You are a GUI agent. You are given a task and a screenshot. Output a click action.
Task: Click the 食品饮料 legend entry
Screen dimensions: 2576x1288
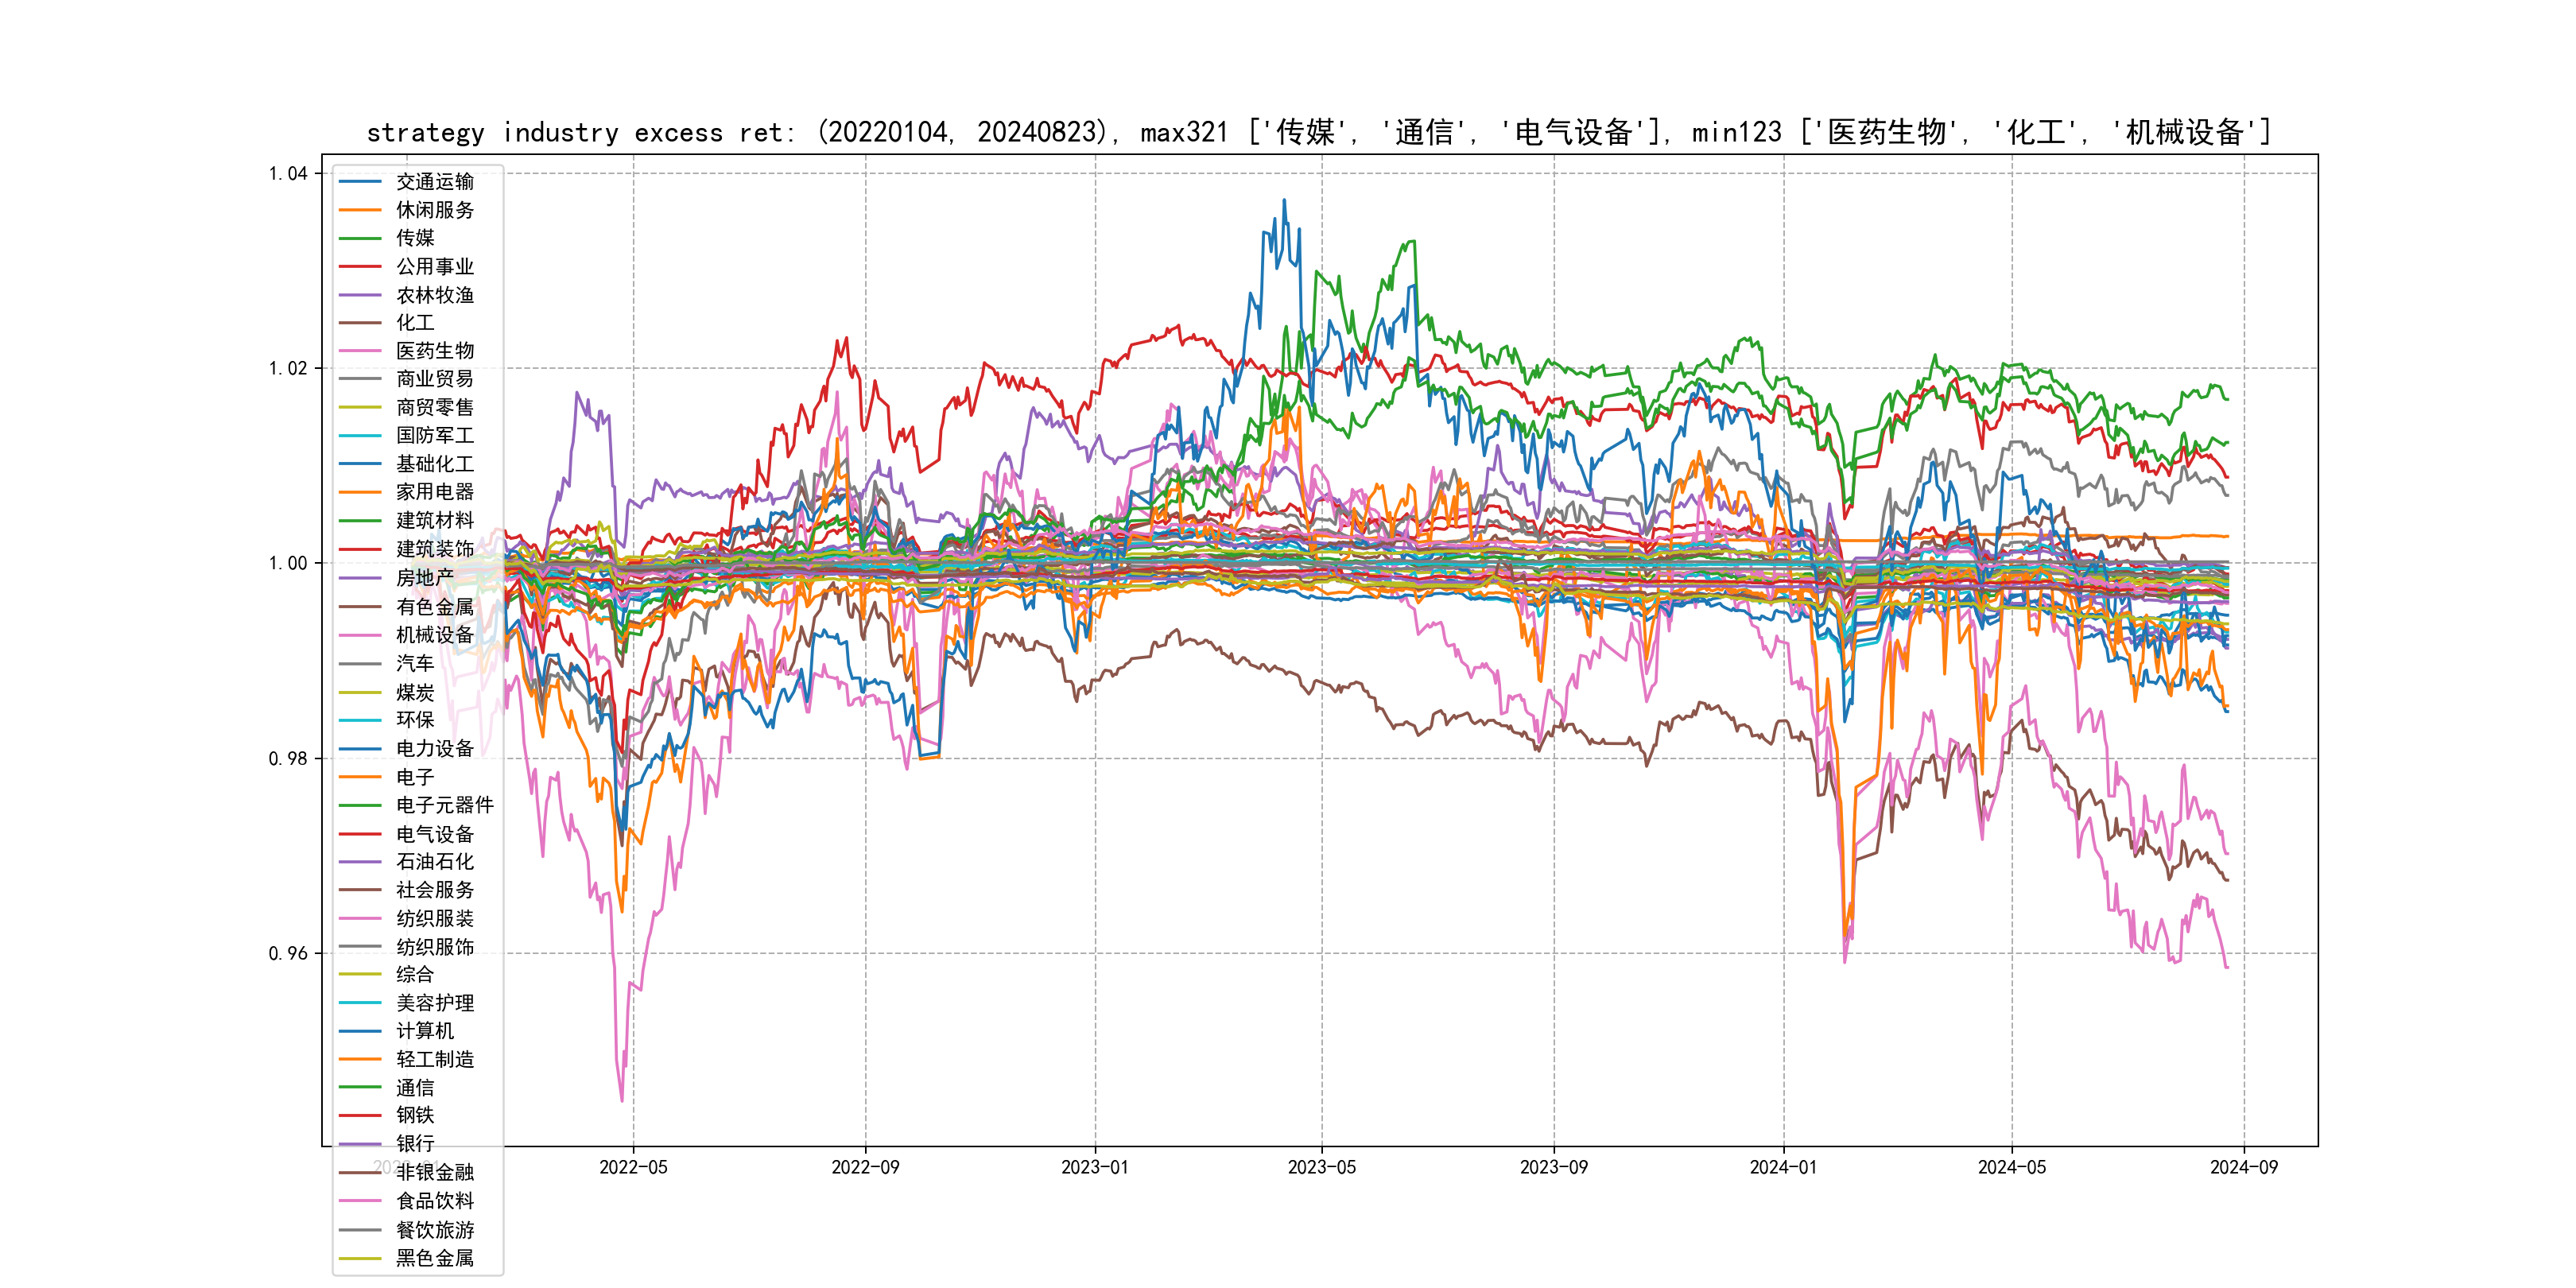coord(434,1201)
